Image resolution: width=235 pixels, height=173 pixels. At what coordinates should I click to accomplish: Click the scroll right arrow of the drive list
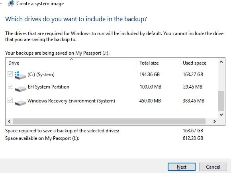(x=215, y=121)
